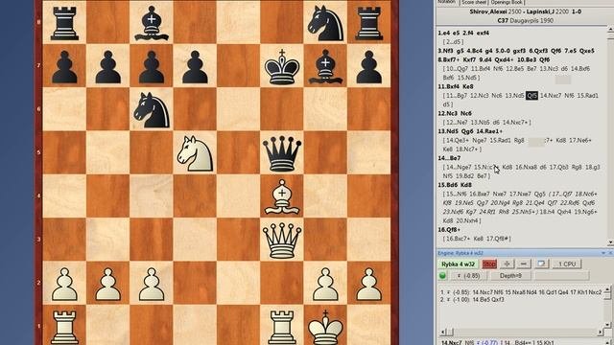Click the Rybka 4 w32 engine button
The width and height of the screenshot is (614, 345).
(x=458, y=264)
